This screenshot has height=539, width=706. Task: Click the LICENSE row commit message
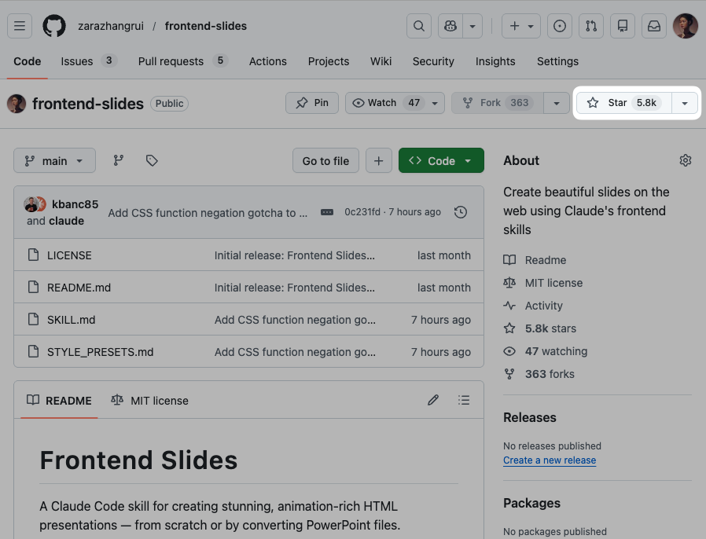(x=295, y=255)
